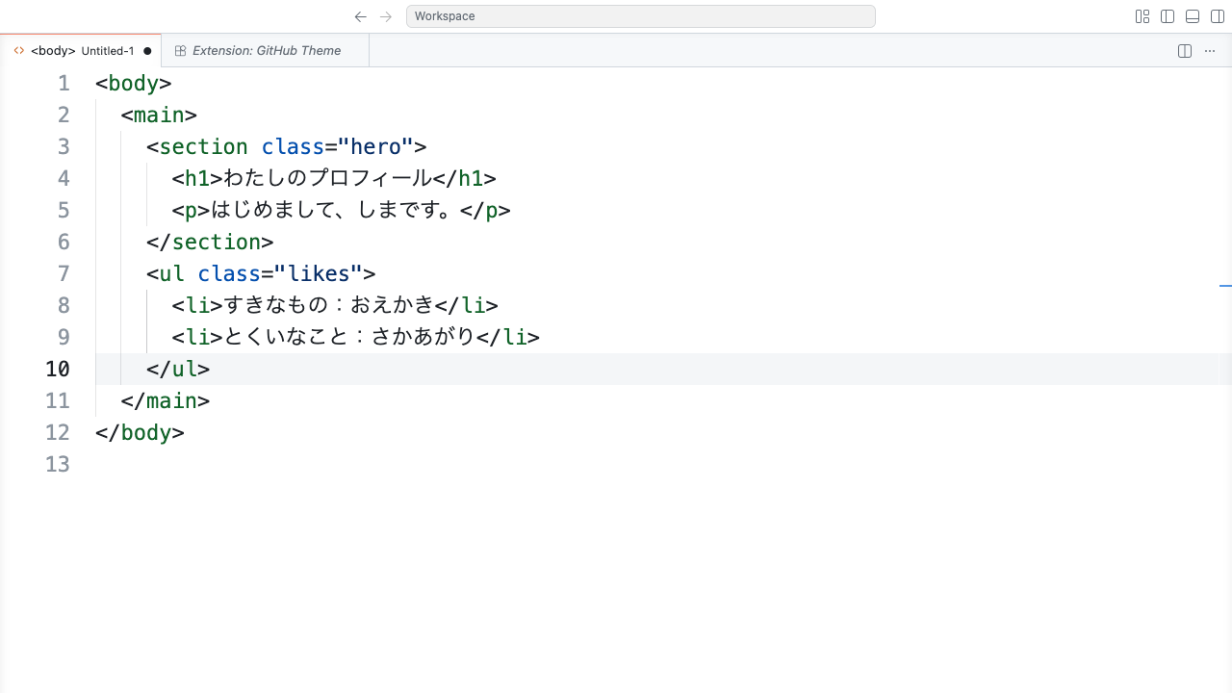Go back using the left arrow
This screenshot has height=693, width=1232.
click(x=361, y=16)
